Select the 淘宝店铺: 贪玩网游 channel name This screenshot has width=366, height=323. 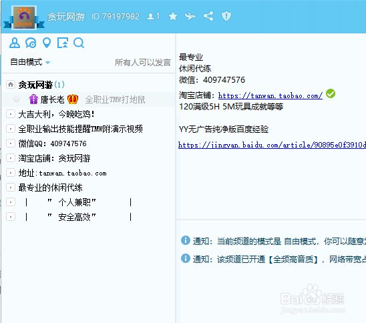pos(54,158)
